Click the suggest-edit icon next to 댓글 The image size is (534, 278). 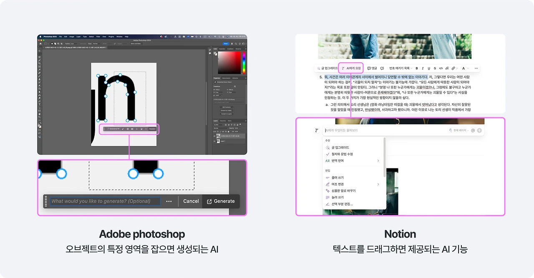point(382,68)
